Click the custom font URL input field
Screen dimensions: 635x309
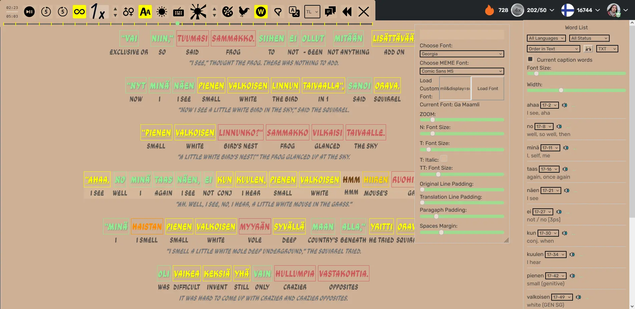click(455, 88)
